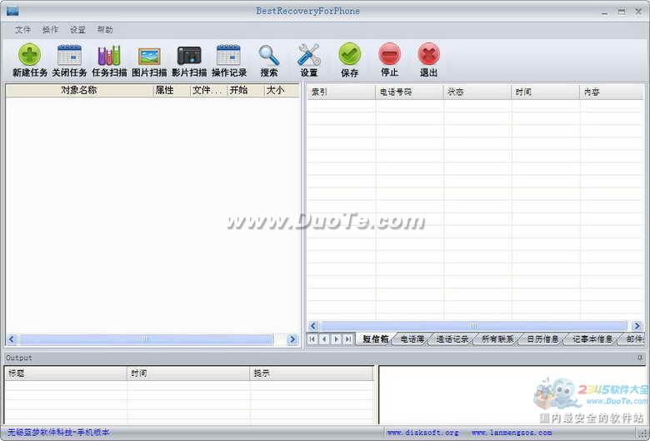The height and width of the screenshot is (441, 650).
Task: Click the 搜索 magnifier search icon
Action: [269, 55]
